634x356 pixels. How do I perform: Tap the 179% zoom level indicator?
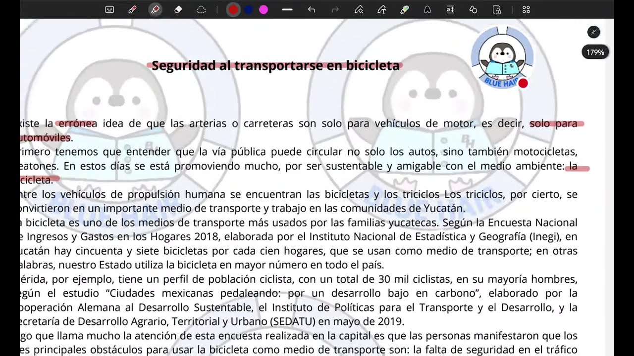click(x=595, y=52)
